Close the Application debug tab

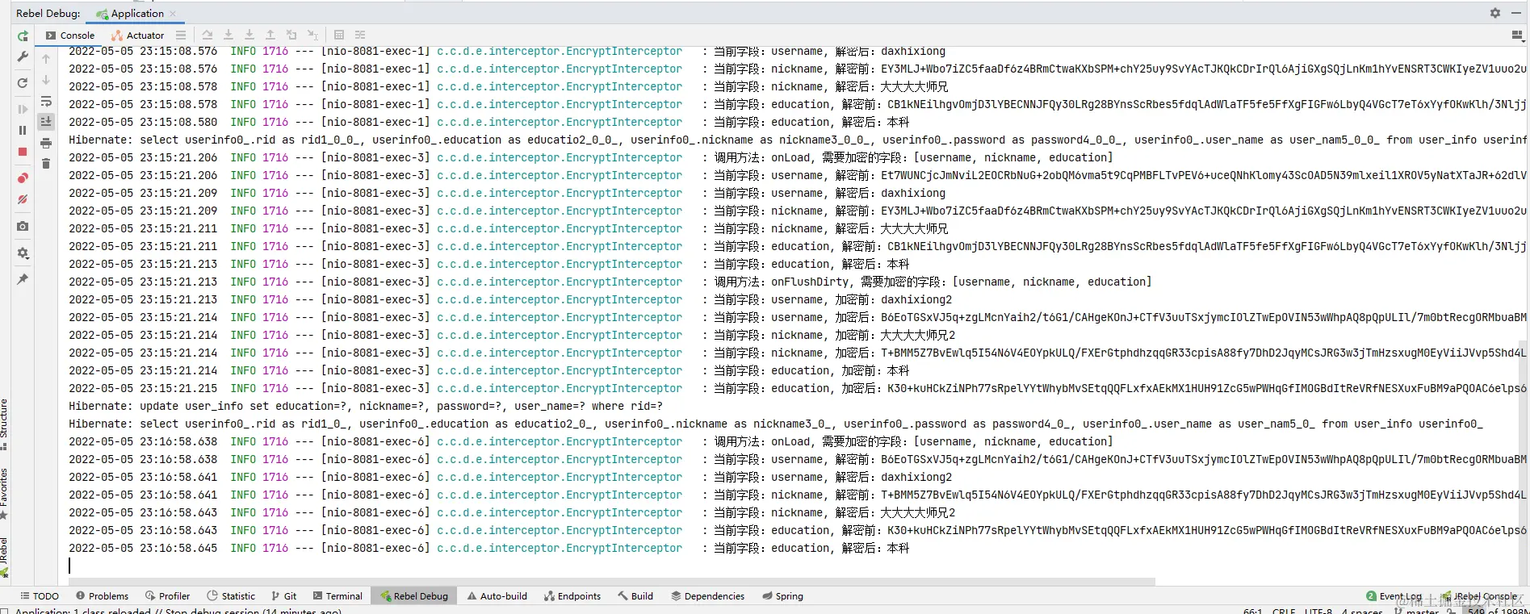[173, 14]
